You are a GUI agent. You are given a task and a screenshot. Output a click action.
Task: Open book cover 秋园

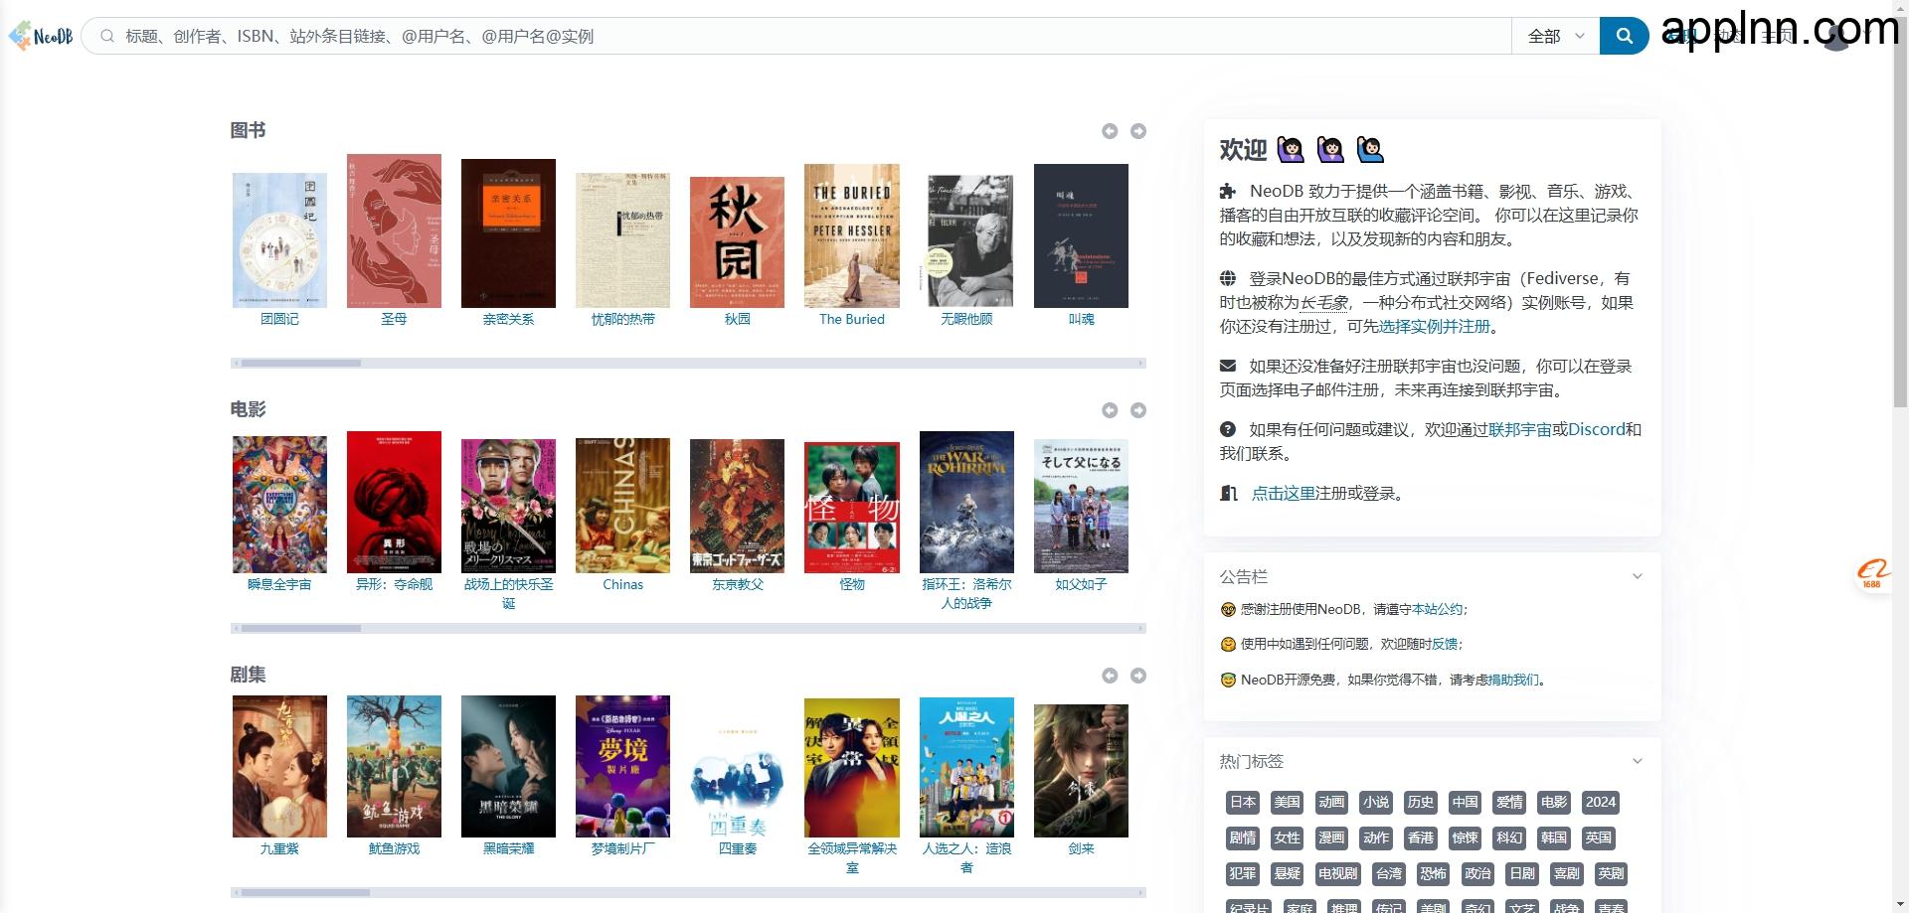737,242
